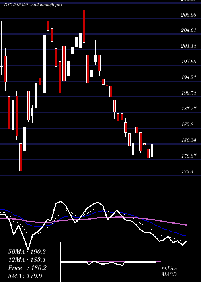201x282 pixels.
Task: Click the MACD inset chart box
Action: pyautogui.click(x=111, y=262)
